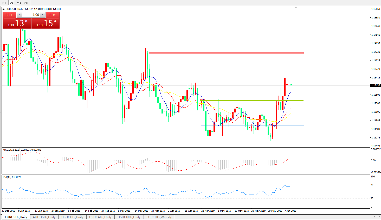Select the red horizontal resistance line
This screenshot has width=381, height=220.
pyautogui.click(x=226, y=53)
